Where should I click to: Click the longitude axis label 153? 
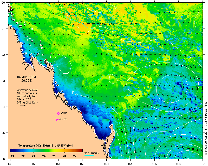[x=106, y=164]
